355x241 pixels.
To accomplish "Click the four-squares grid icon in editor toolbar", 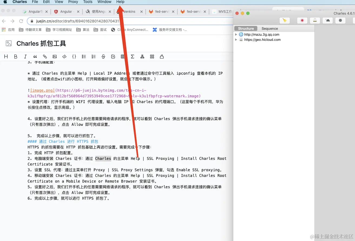I will pyautogui.click(x=152, y=57).
